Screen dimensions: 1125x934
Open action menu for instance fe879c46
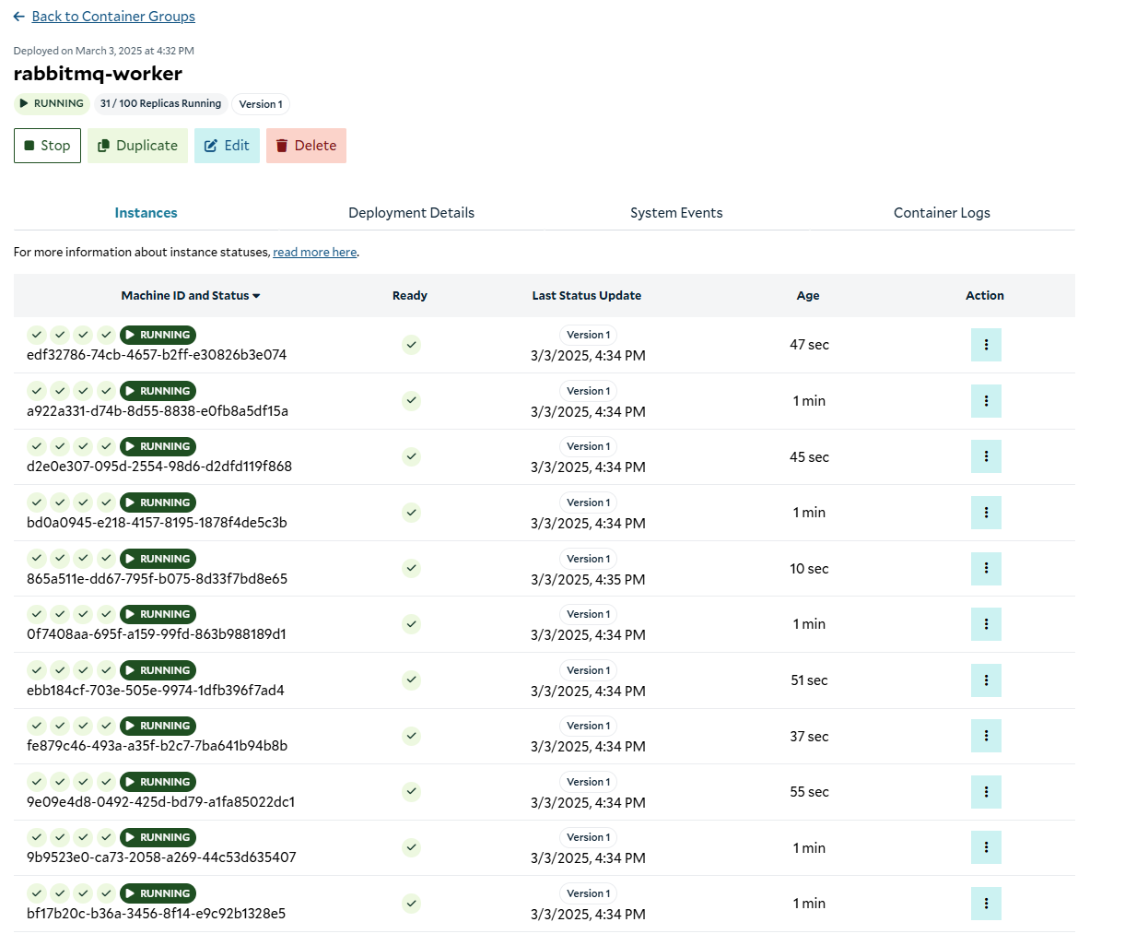(x=986, y=736)
